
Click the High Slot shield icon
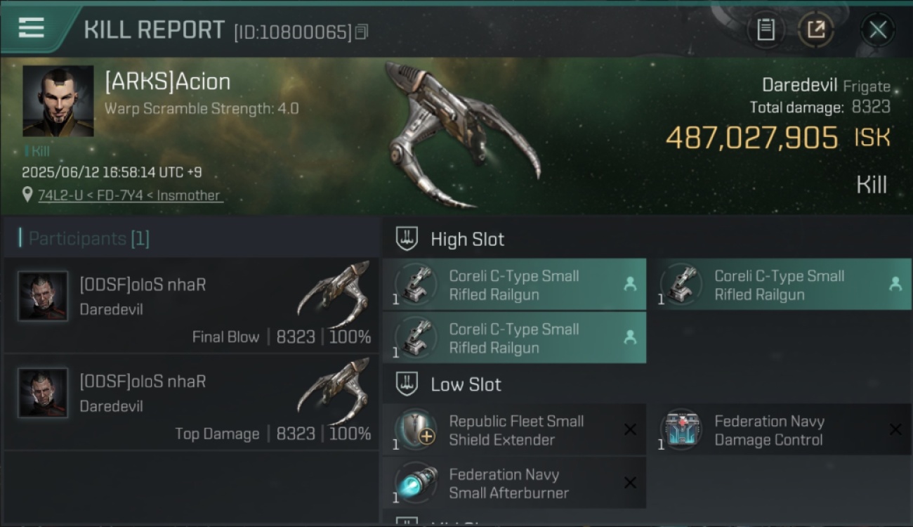[407, 238]
